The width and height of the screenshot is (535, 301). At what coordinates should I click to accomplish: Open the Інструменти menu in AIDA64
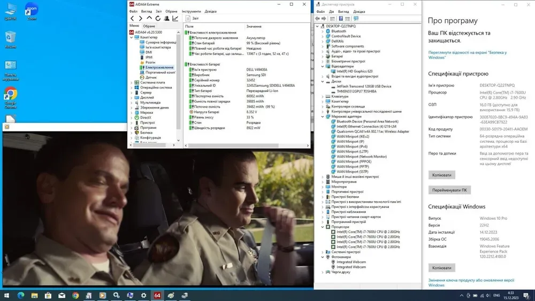(x=191, y=11)
